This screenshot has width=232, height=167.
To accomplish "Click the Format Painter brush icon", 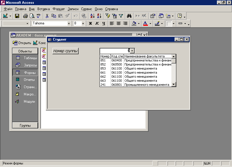I will (67, 16).
